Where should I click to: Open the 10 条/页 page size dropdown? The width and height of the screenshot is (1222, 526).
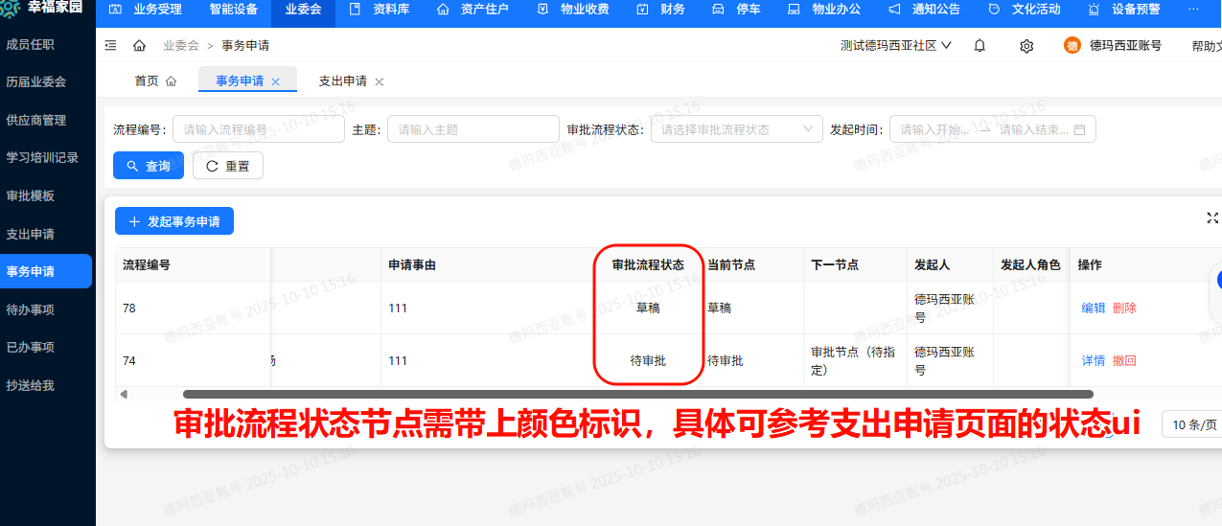pos(1191,424)
